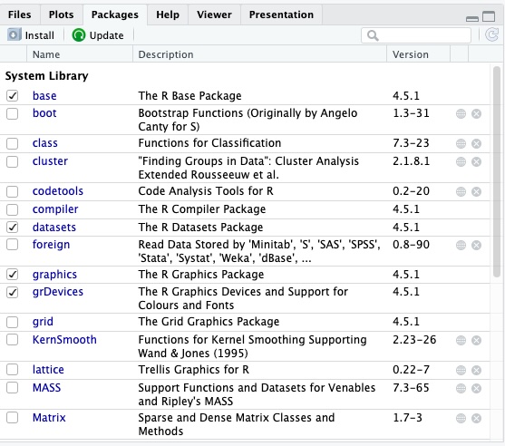This screenshot has height=446, width=505.
Task: Click the package list vertical scrollbar
Action: 497,171
